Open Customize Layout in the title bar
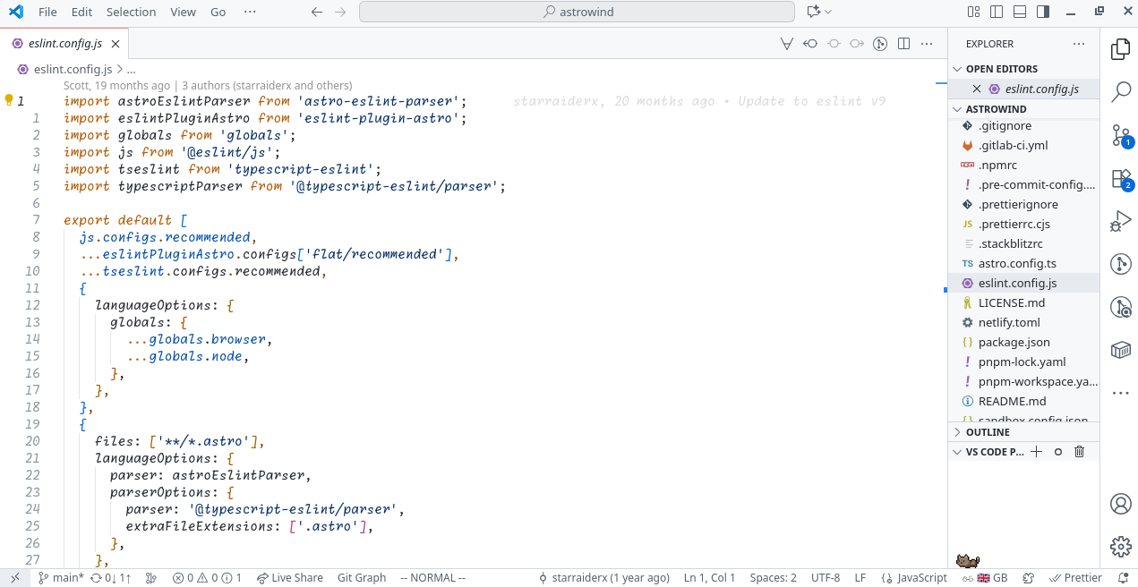1138x587 pixels. [973, 12]
